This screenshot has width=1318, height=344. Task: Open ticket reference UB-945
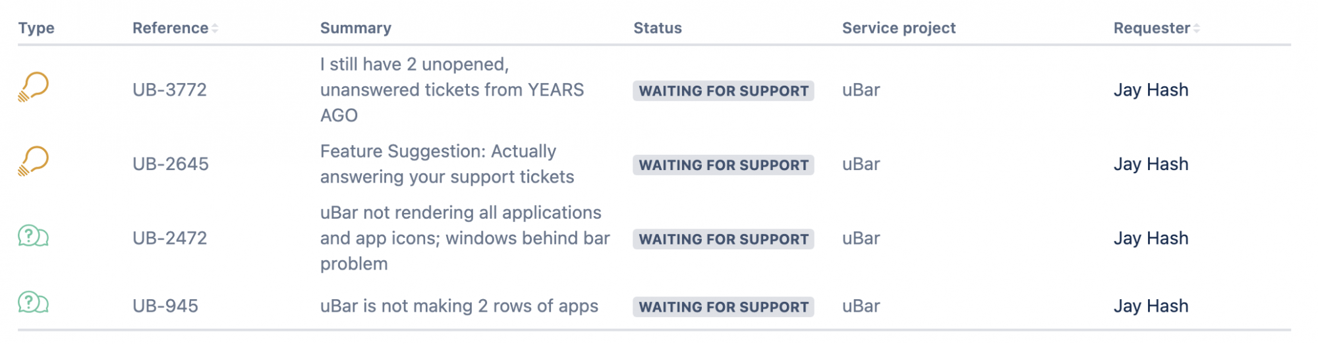(165, 306)
